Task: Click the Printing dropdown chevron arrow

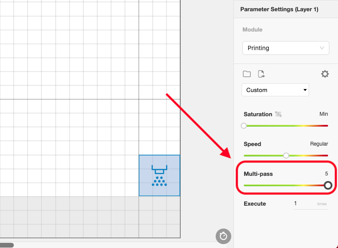Action: tap(322, 48)
